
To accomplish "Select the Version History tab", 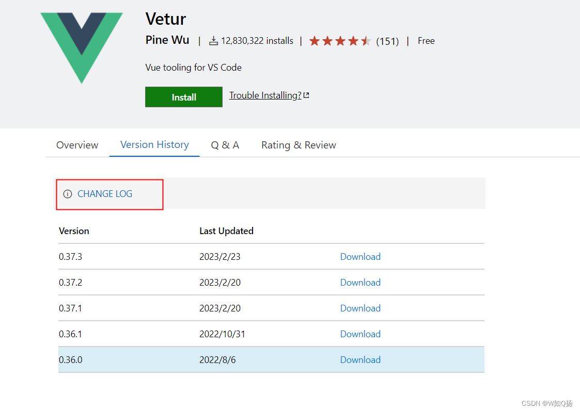I will (x=154, y=145).
